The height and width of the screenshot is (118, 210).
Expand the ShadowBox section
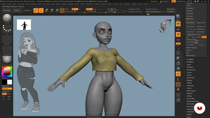pos(190,8)
